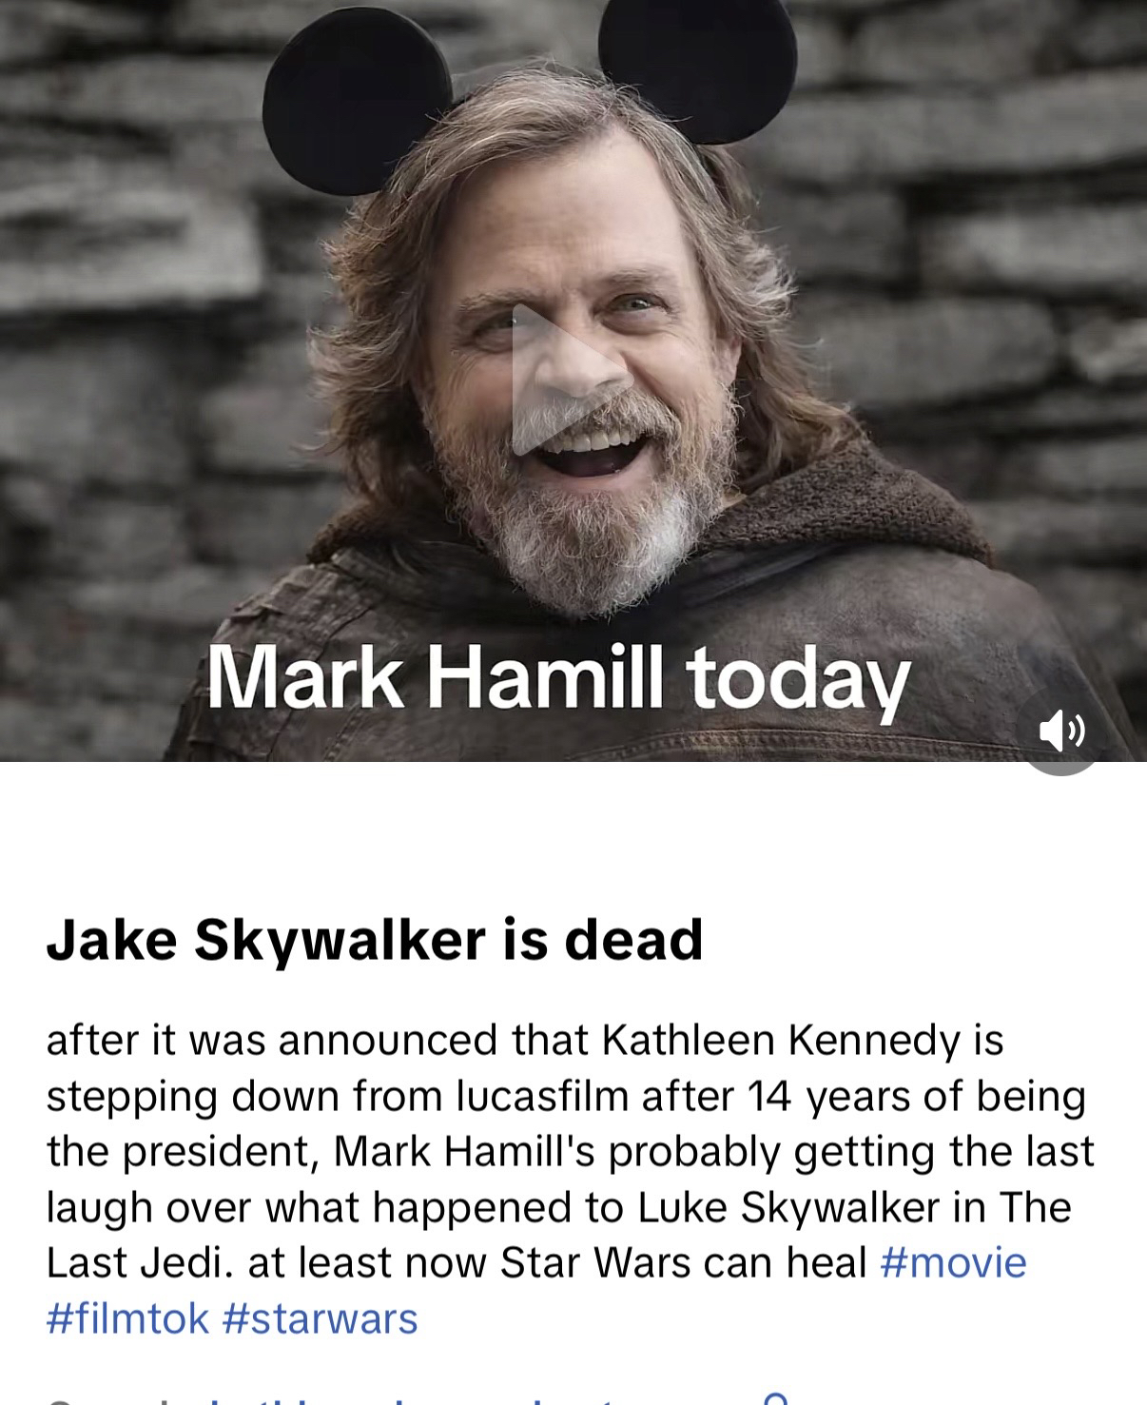Mute the video with the speaker icon
Viewport: 1147px width, 1405px height.
click(x=1061, y=730)
